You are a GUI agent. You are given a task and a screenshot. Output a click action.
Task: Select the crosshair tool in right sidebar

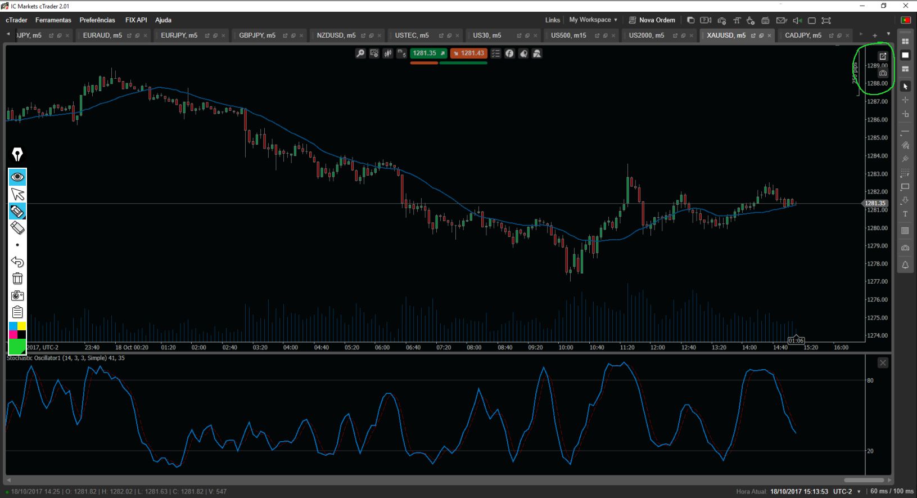[x=905, y=100]
